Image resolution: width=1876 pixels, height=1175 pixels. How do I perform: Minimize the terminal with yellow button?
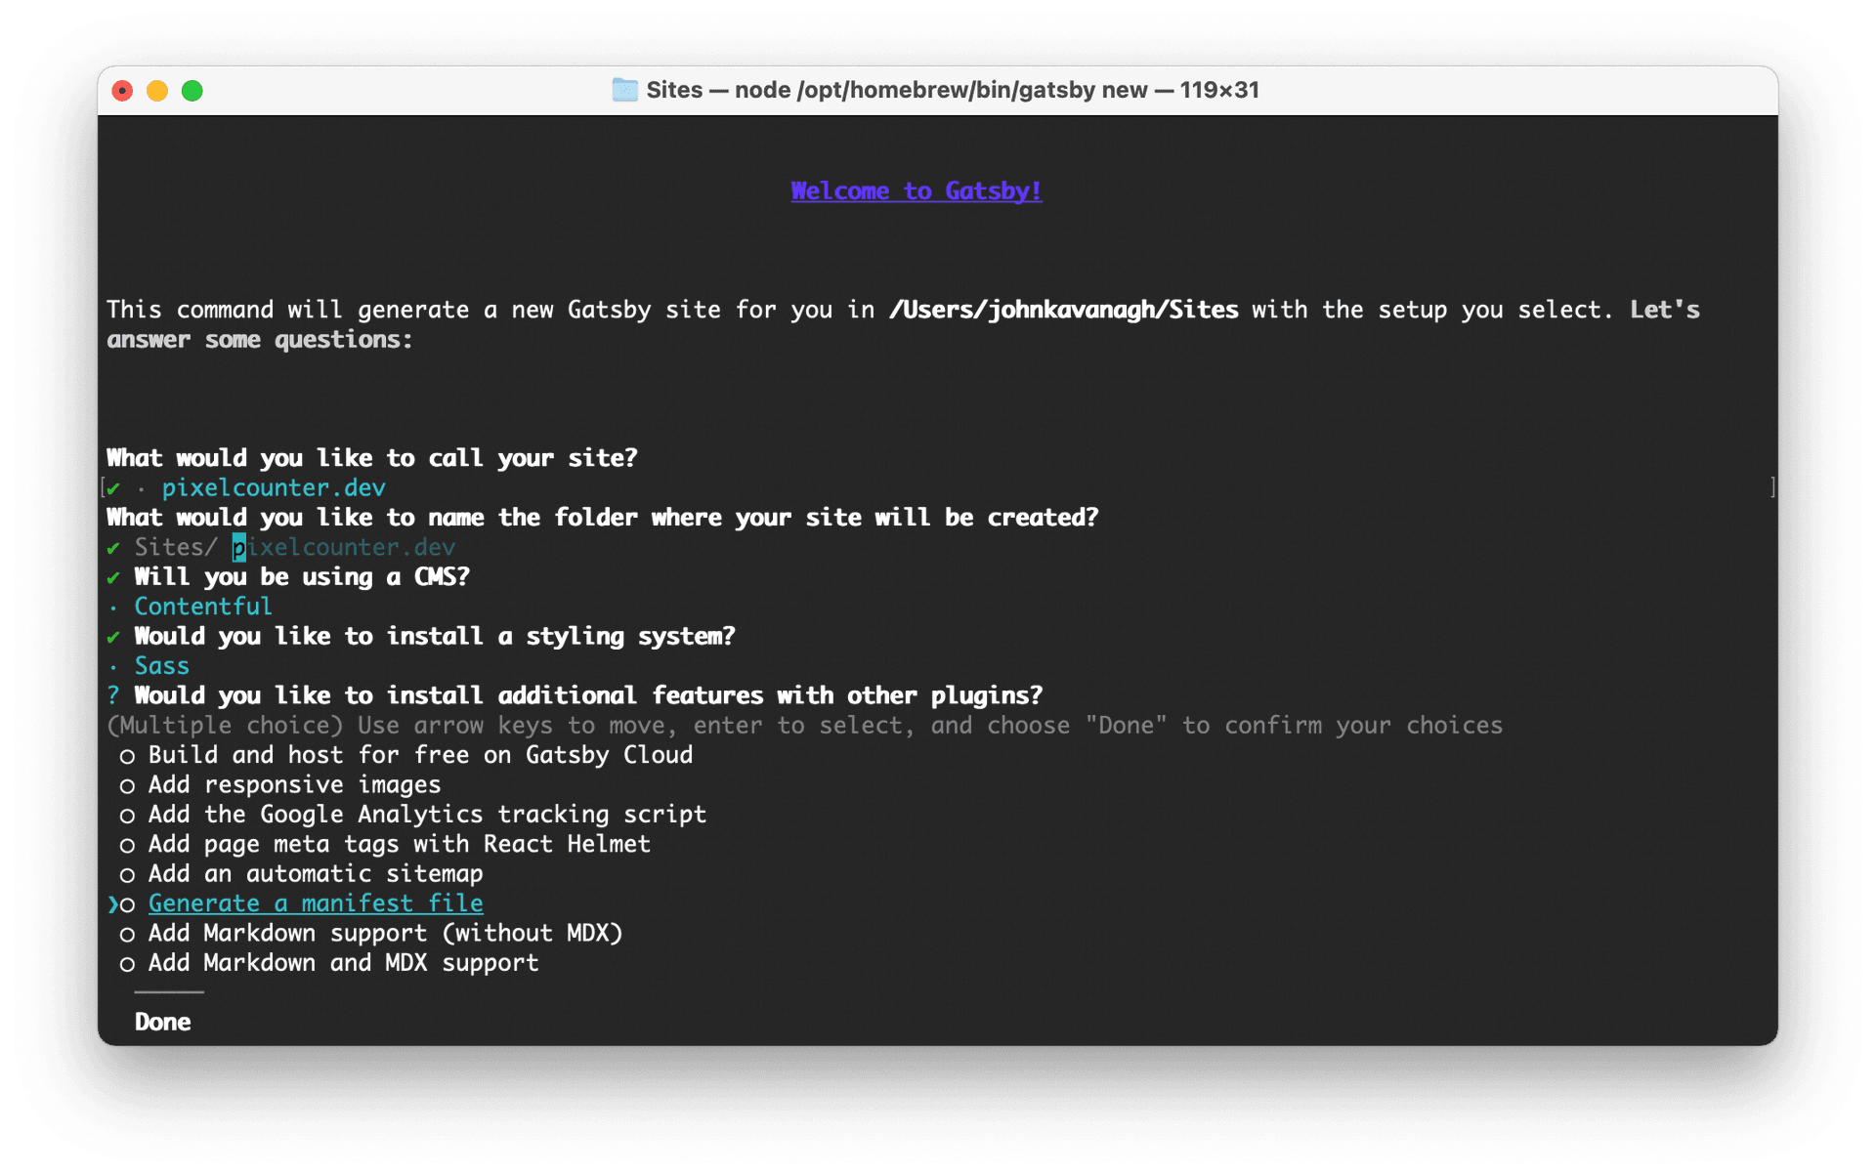(157, 91)
